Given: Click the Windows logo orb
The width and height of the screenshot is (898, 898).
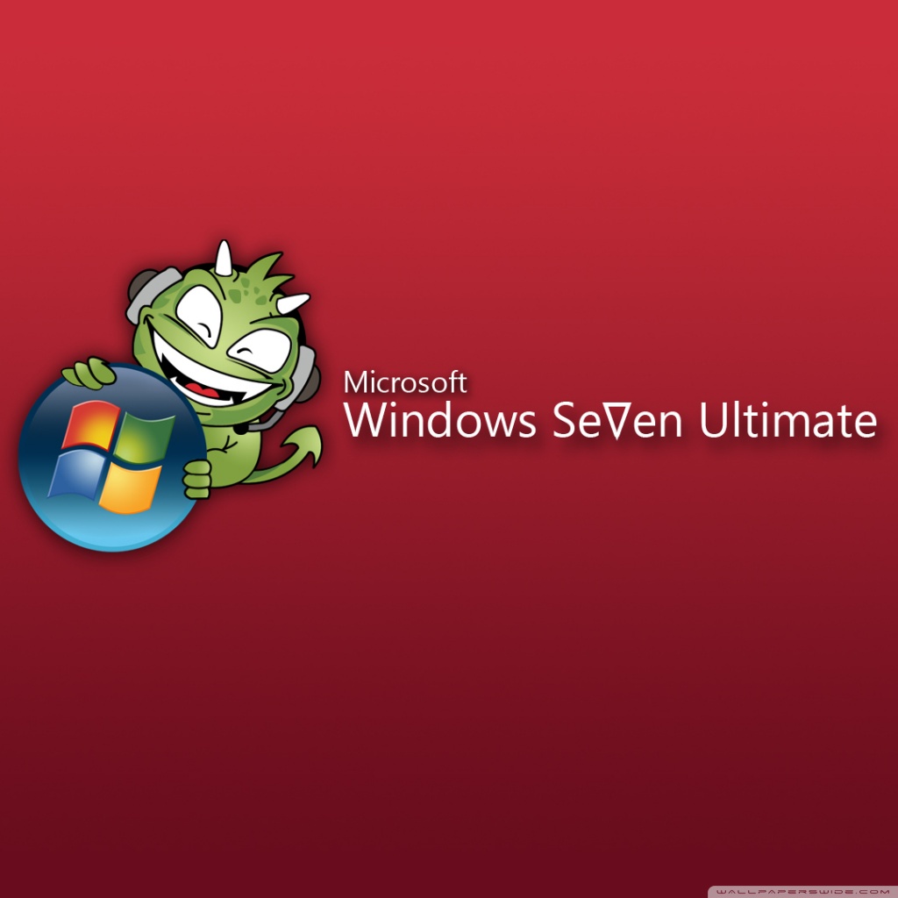Looking at the screenshot, I should (111, 458).
